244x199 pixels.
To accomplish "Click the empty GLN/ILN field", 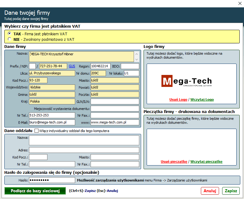I will (115, 102).
